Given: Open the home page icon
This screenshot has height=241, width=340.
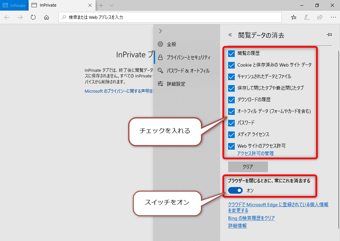Looking at the screenshot, I should pyautogui.click(x=46, y=17).
